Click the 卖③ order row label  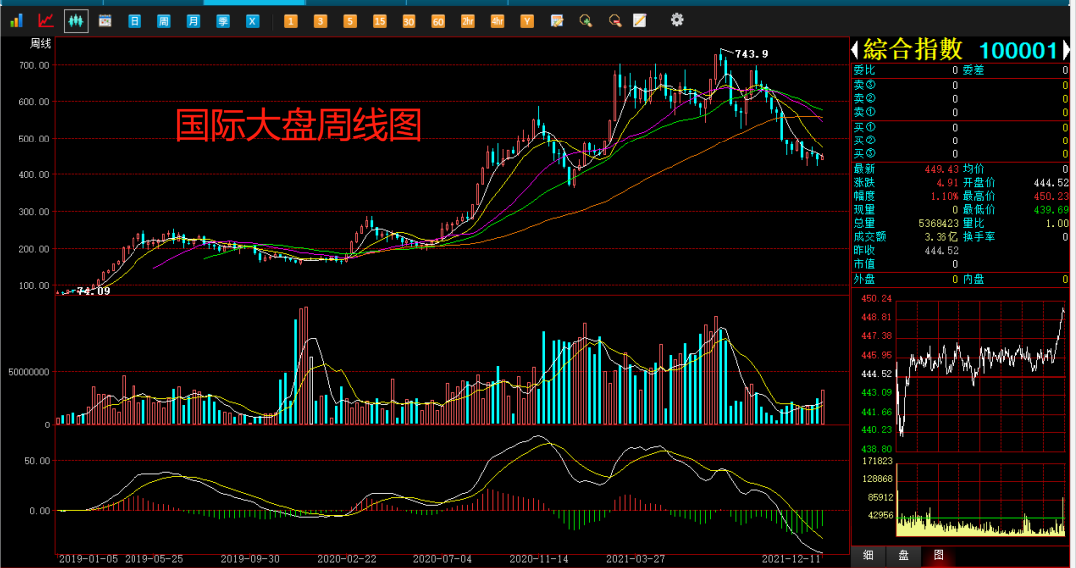[864, 85]
